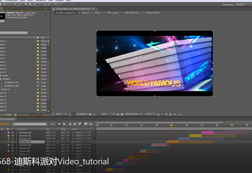This screenshot has height=173, width=252.
Task: Select the Horizontal Type tool
Action: coord(35,4)
